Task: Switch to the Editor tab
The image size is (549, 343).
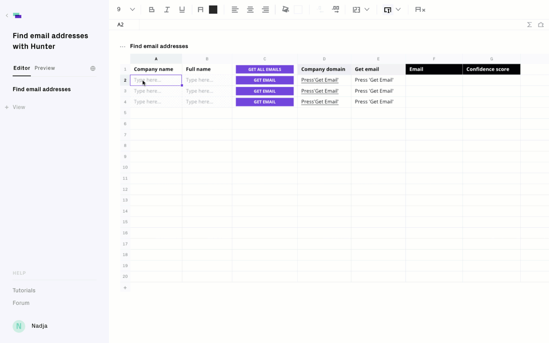Action: [22, 68]
